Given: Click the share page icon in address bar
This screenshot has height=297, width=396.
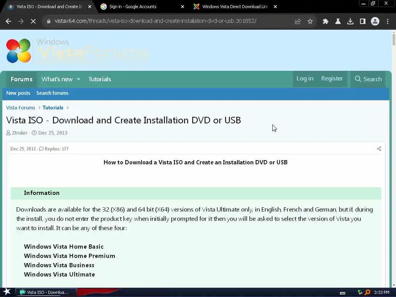Looking at the screenshot, I should pyautogui.click(x=298, y=22).
